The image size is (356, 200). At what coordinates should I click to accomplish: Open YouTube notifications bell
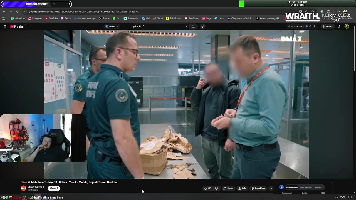pos(339,26)
